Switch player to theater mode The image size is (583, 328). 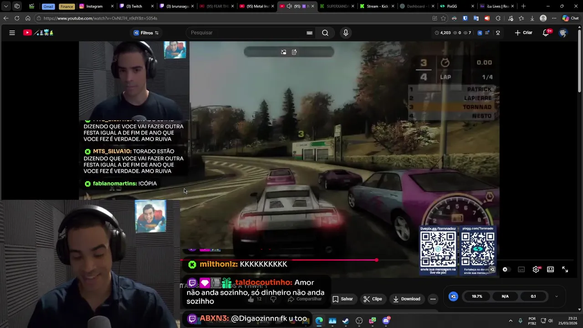point(550,270)
